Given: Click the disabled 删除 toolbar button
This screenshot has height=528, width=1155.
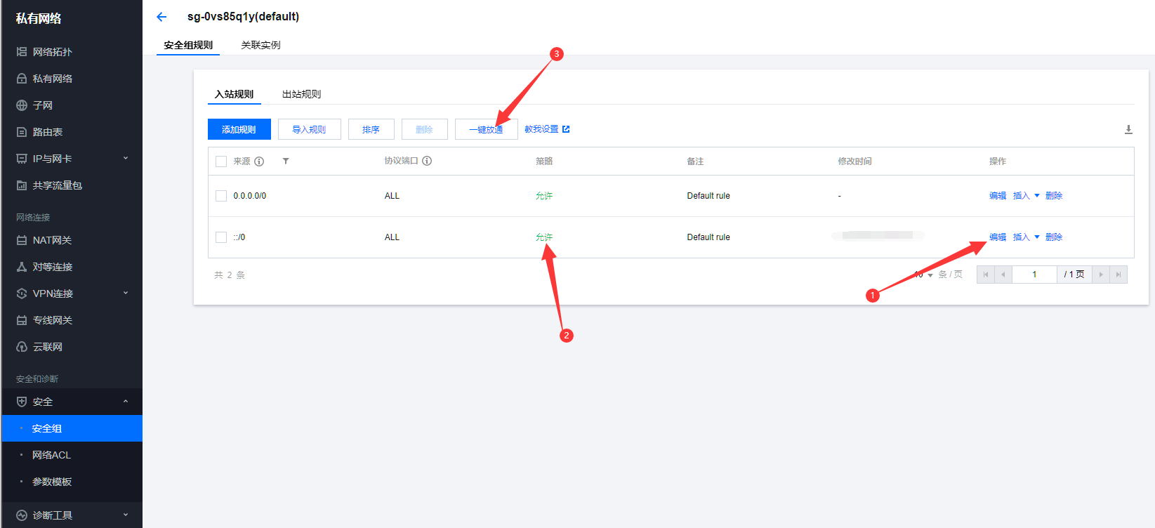Looking at the screenshot, I should (x=424, y=129).
